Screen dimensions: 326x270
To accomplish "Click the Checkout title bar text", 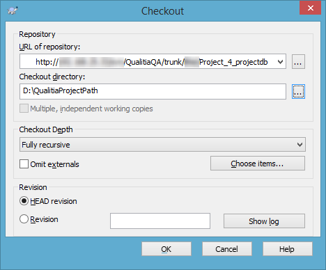I will 162,11.
